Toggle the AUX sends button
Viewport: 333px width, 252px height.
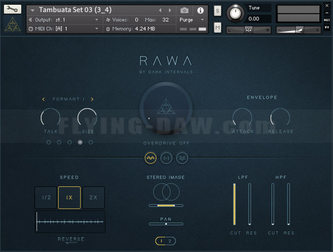(x=327, y=20)
